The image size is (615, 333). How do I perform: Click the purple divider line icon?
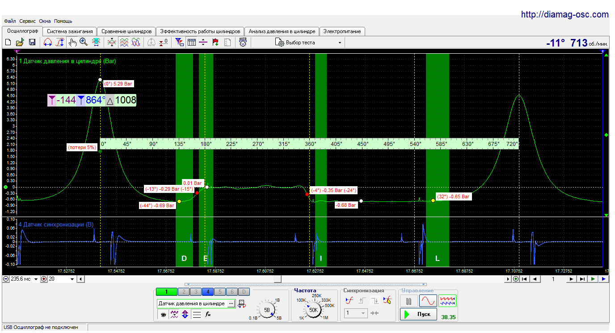[x=203, y=43]
